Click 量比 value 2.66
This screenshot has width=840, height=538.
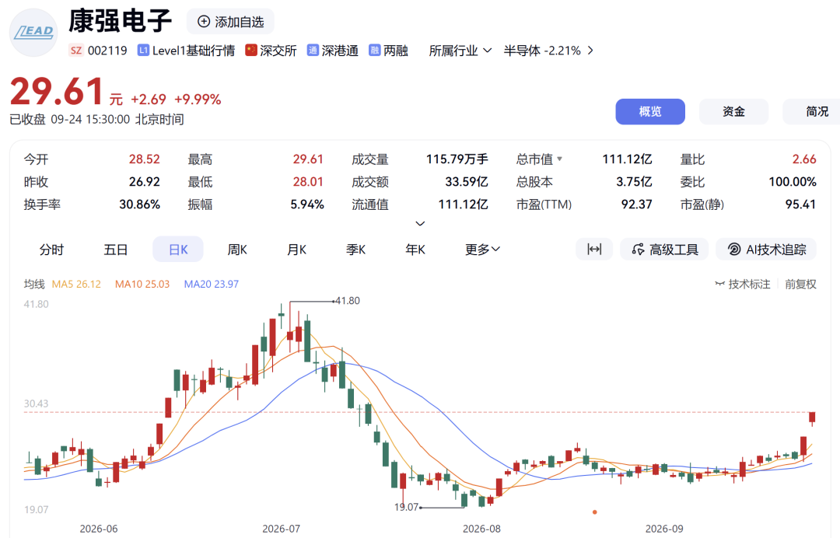804,159
